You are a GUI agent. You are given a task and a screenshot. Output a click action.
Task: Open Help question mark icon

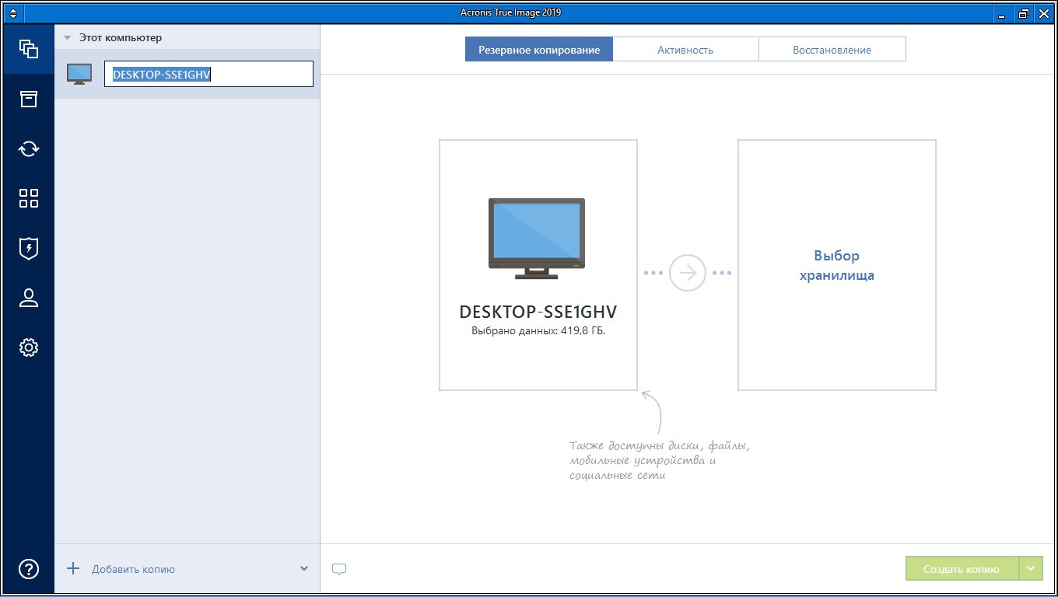tap(29, 568)
